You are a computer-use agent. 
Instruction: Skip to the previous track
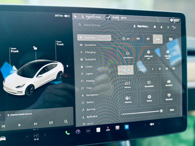[x=3, y=126]
